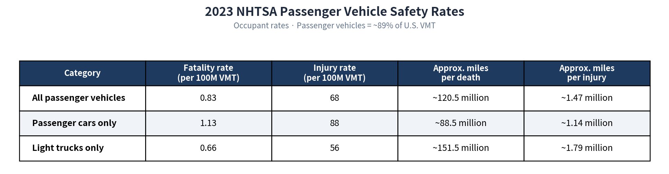Click the 2023 NHTSA Passenger Vehicle title
This screenshot has height=174, width=669.
click(334, 11)
